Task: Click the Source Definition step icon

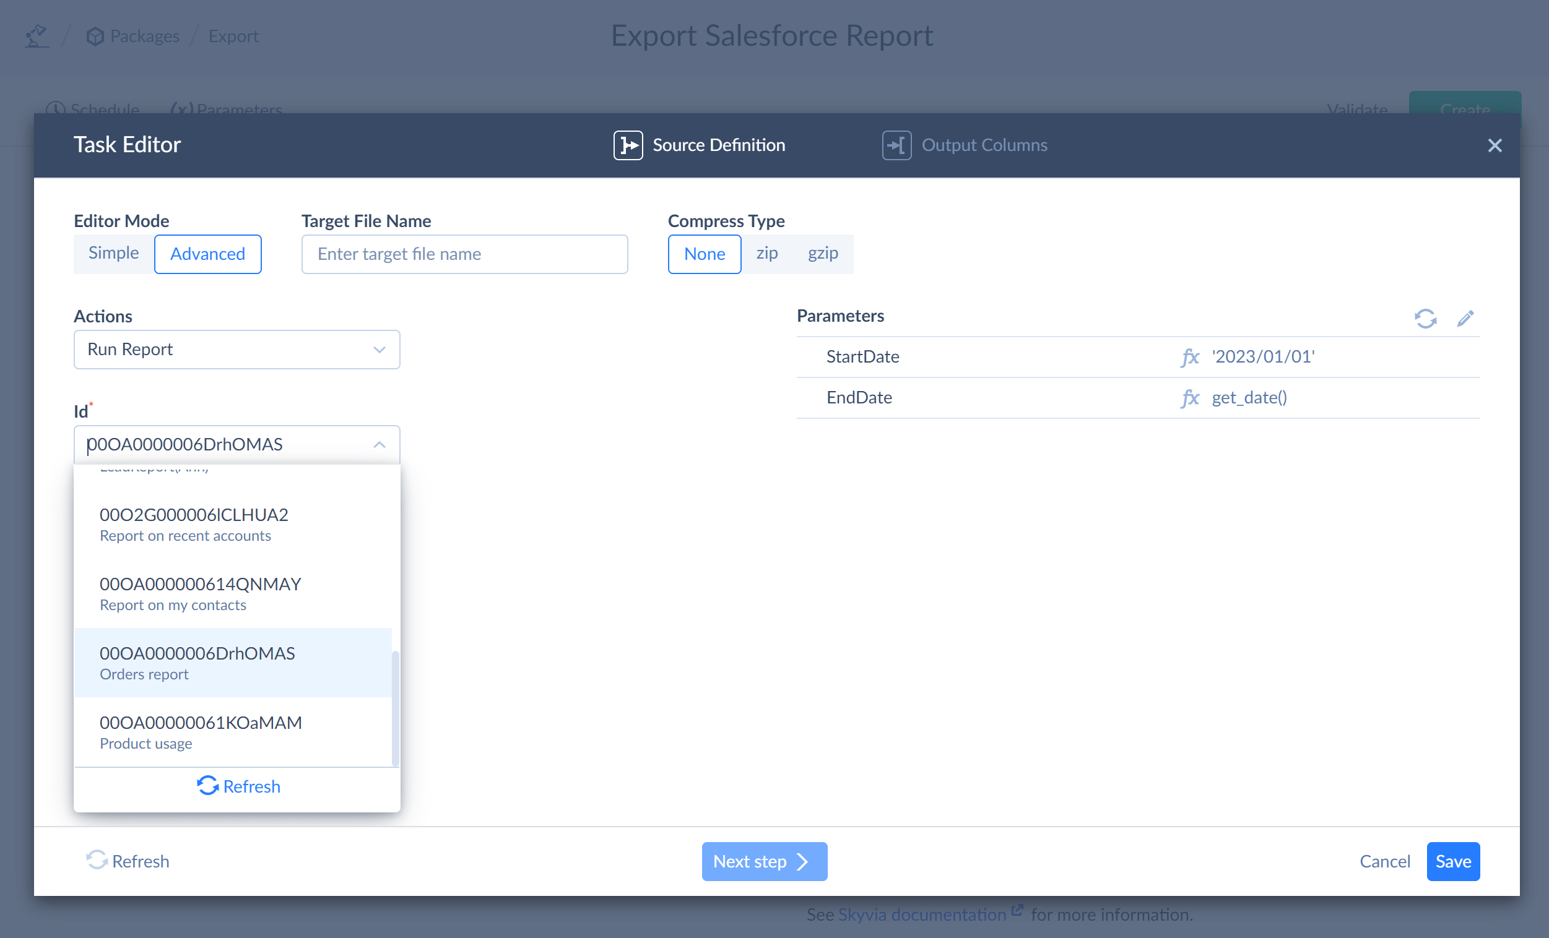Action: point(627,145)
